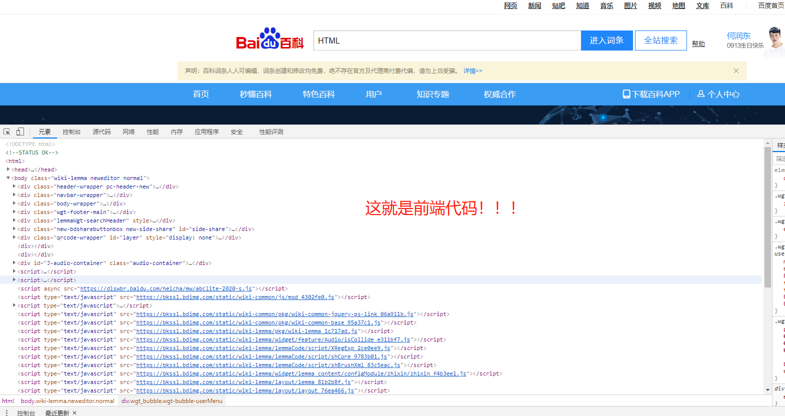Open 权威合作 in the navbar
785x416 pixels.
tap(499, 94)
